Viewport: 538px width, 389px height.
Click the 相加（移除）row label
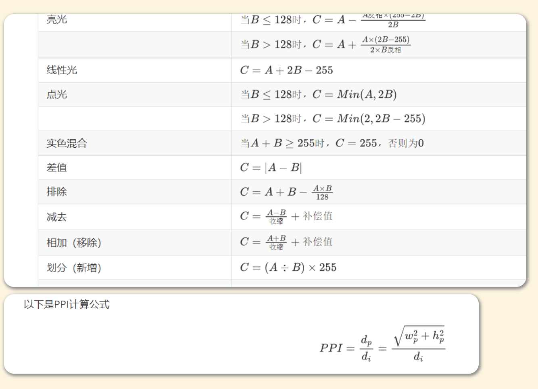(74, 243)
